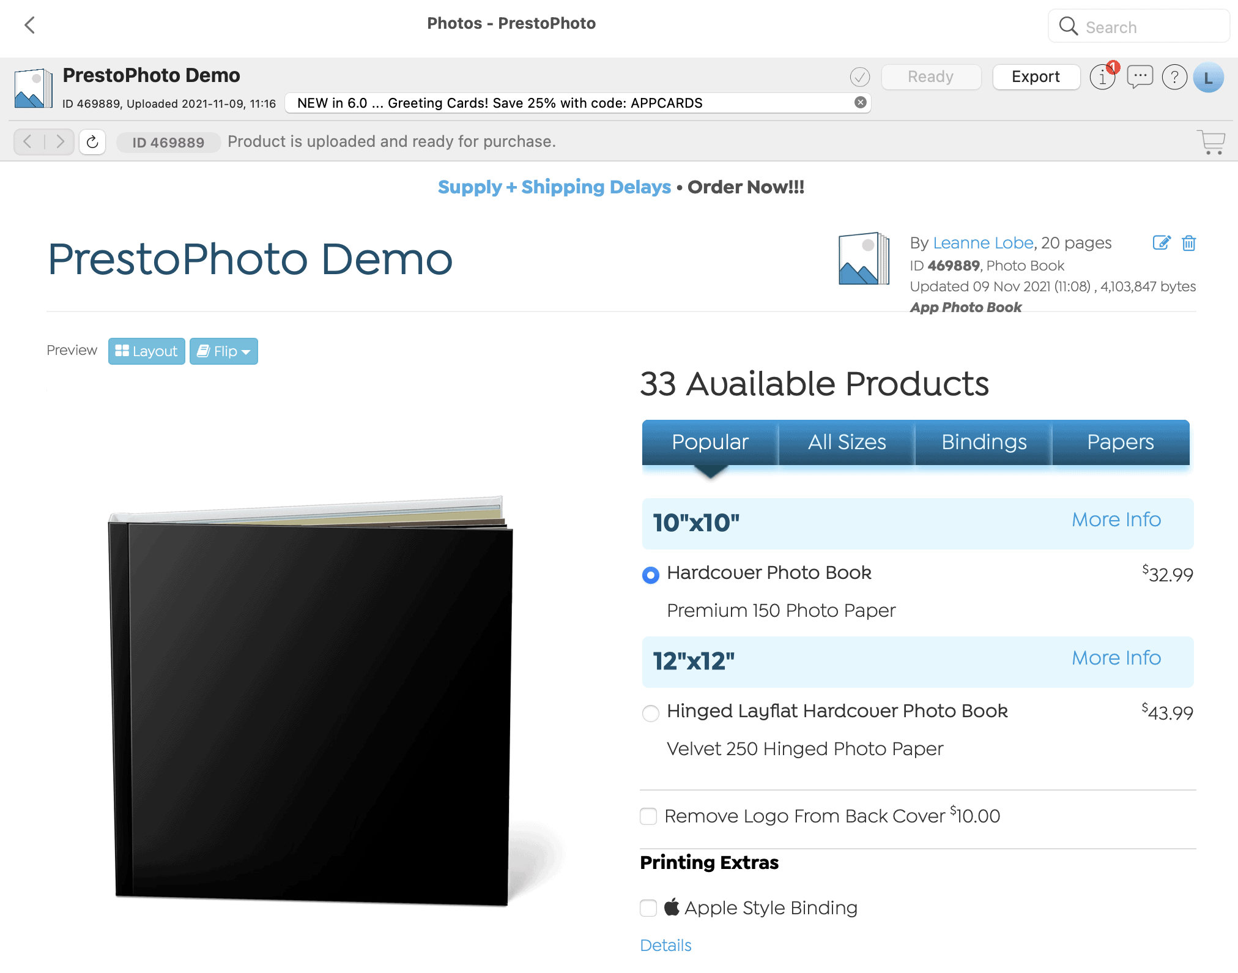Open the feedback chat bubble icon
The height and width of the screenshot is (973, 1238).
click(x=1139, y=77)
